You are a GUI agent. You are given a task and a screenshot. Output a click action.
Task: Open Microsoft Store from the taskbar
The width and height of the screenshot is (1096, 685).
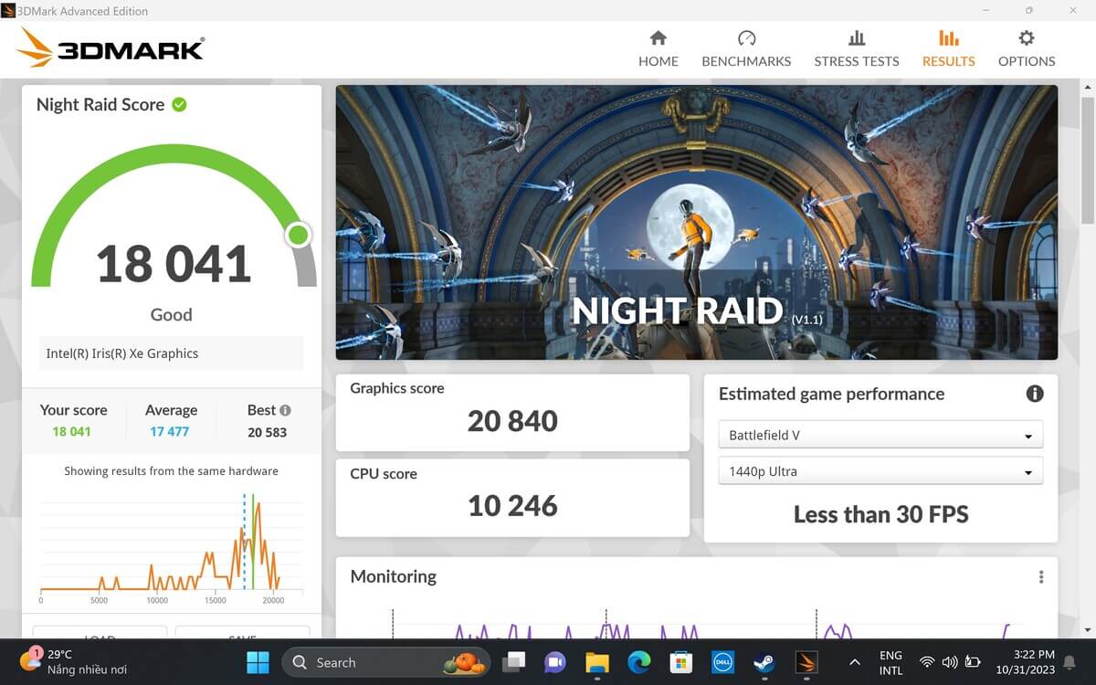click(680, 662)
